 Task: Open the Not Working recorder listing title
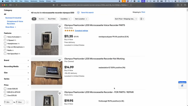94,59
